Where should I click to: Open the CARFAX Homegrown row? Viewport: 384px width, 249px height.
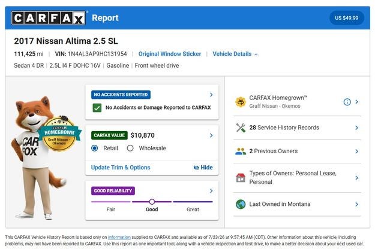298,102
